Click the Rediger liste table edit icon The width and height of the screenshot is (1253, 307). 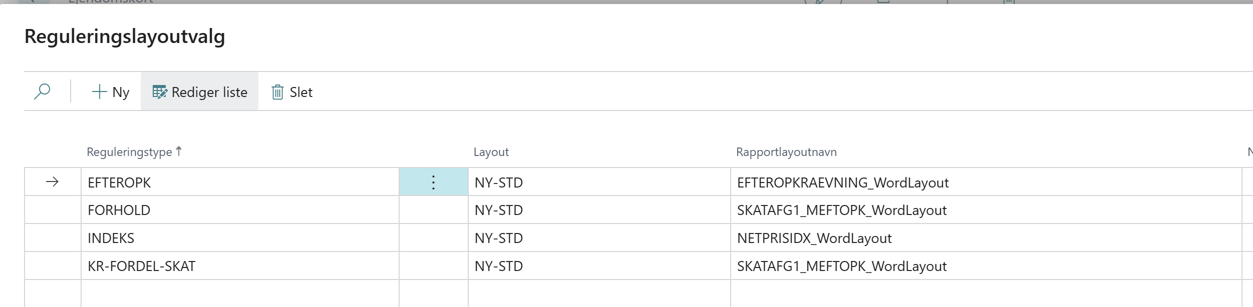pyautogui.click(x=159, y=92)
